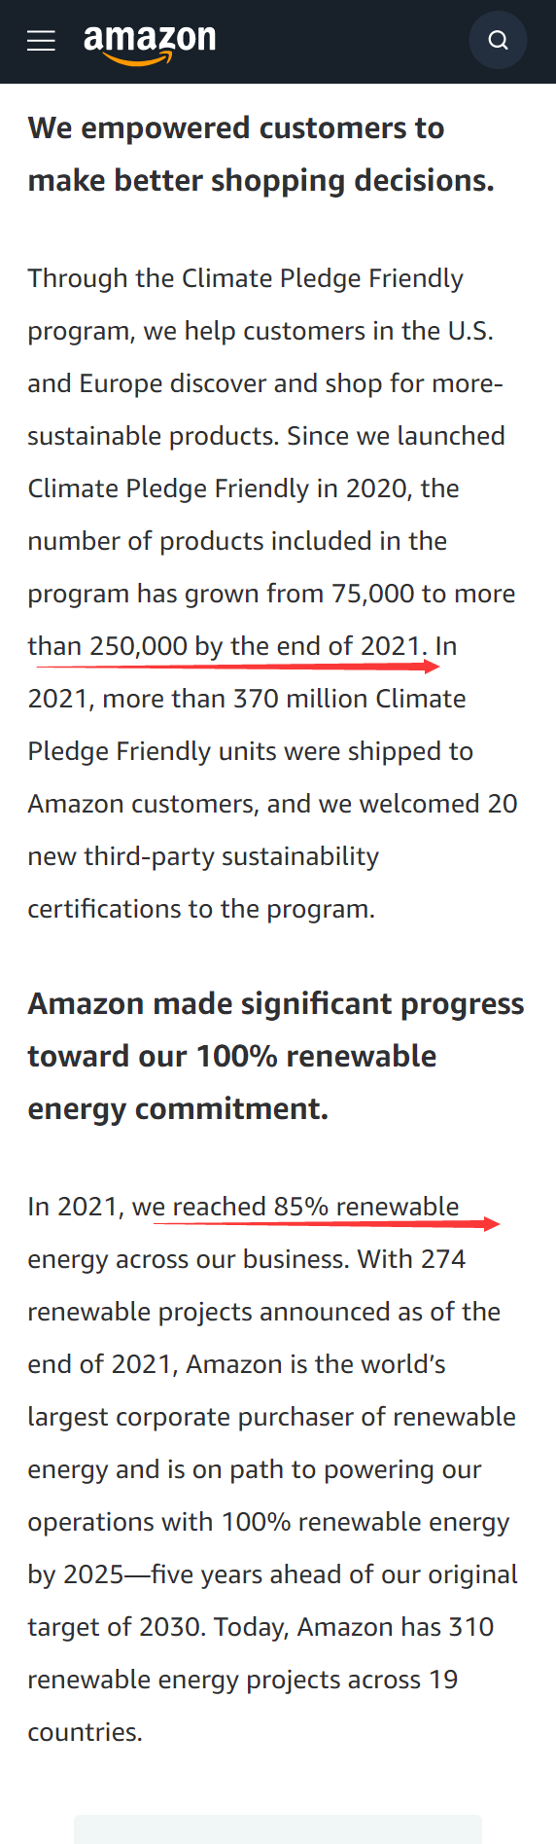
Task: Select the 'We empowered customers' heading
Action: [236, 128]
